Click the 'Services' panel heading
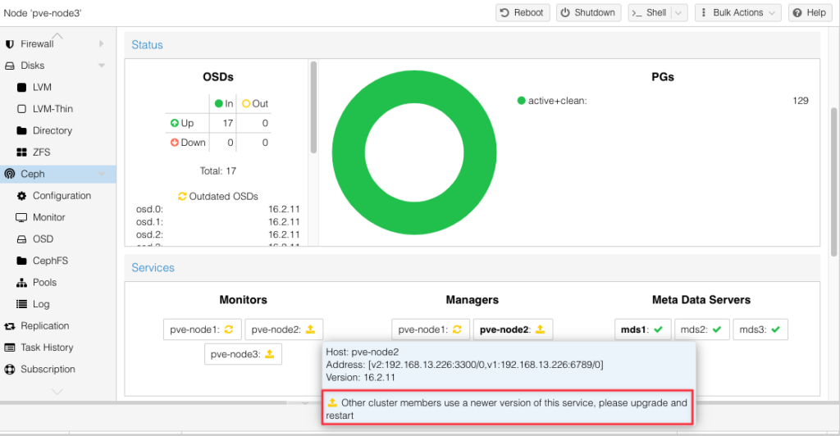The image size is (840, 436). click(153, 268)
